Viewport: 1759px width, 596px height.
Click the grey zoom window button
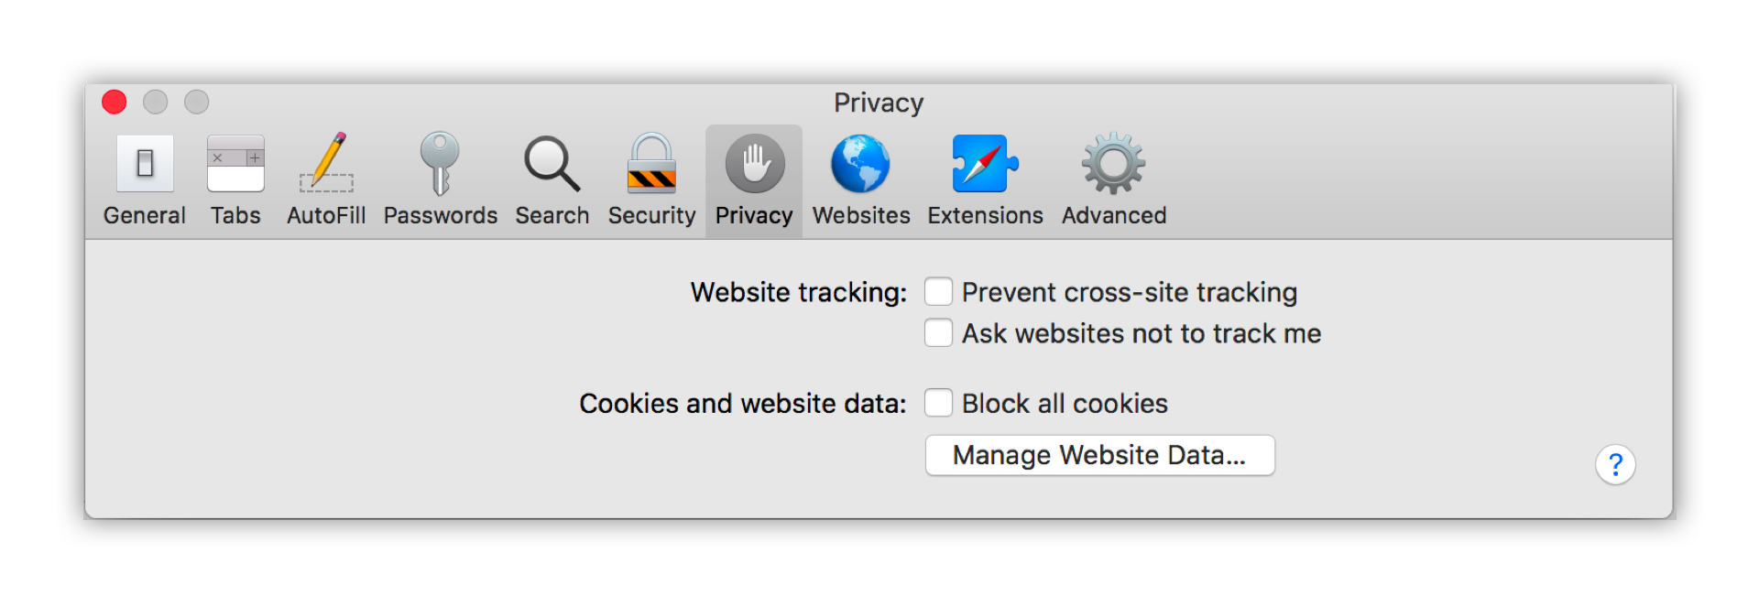click(x=197, y=102)
